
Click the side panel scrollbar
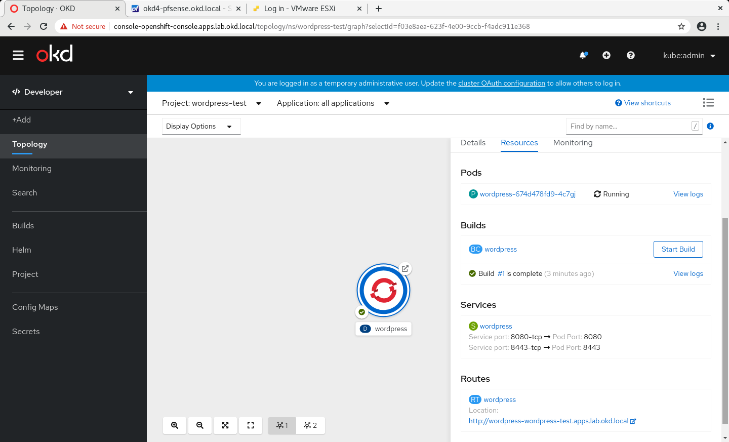pos(725,321)
